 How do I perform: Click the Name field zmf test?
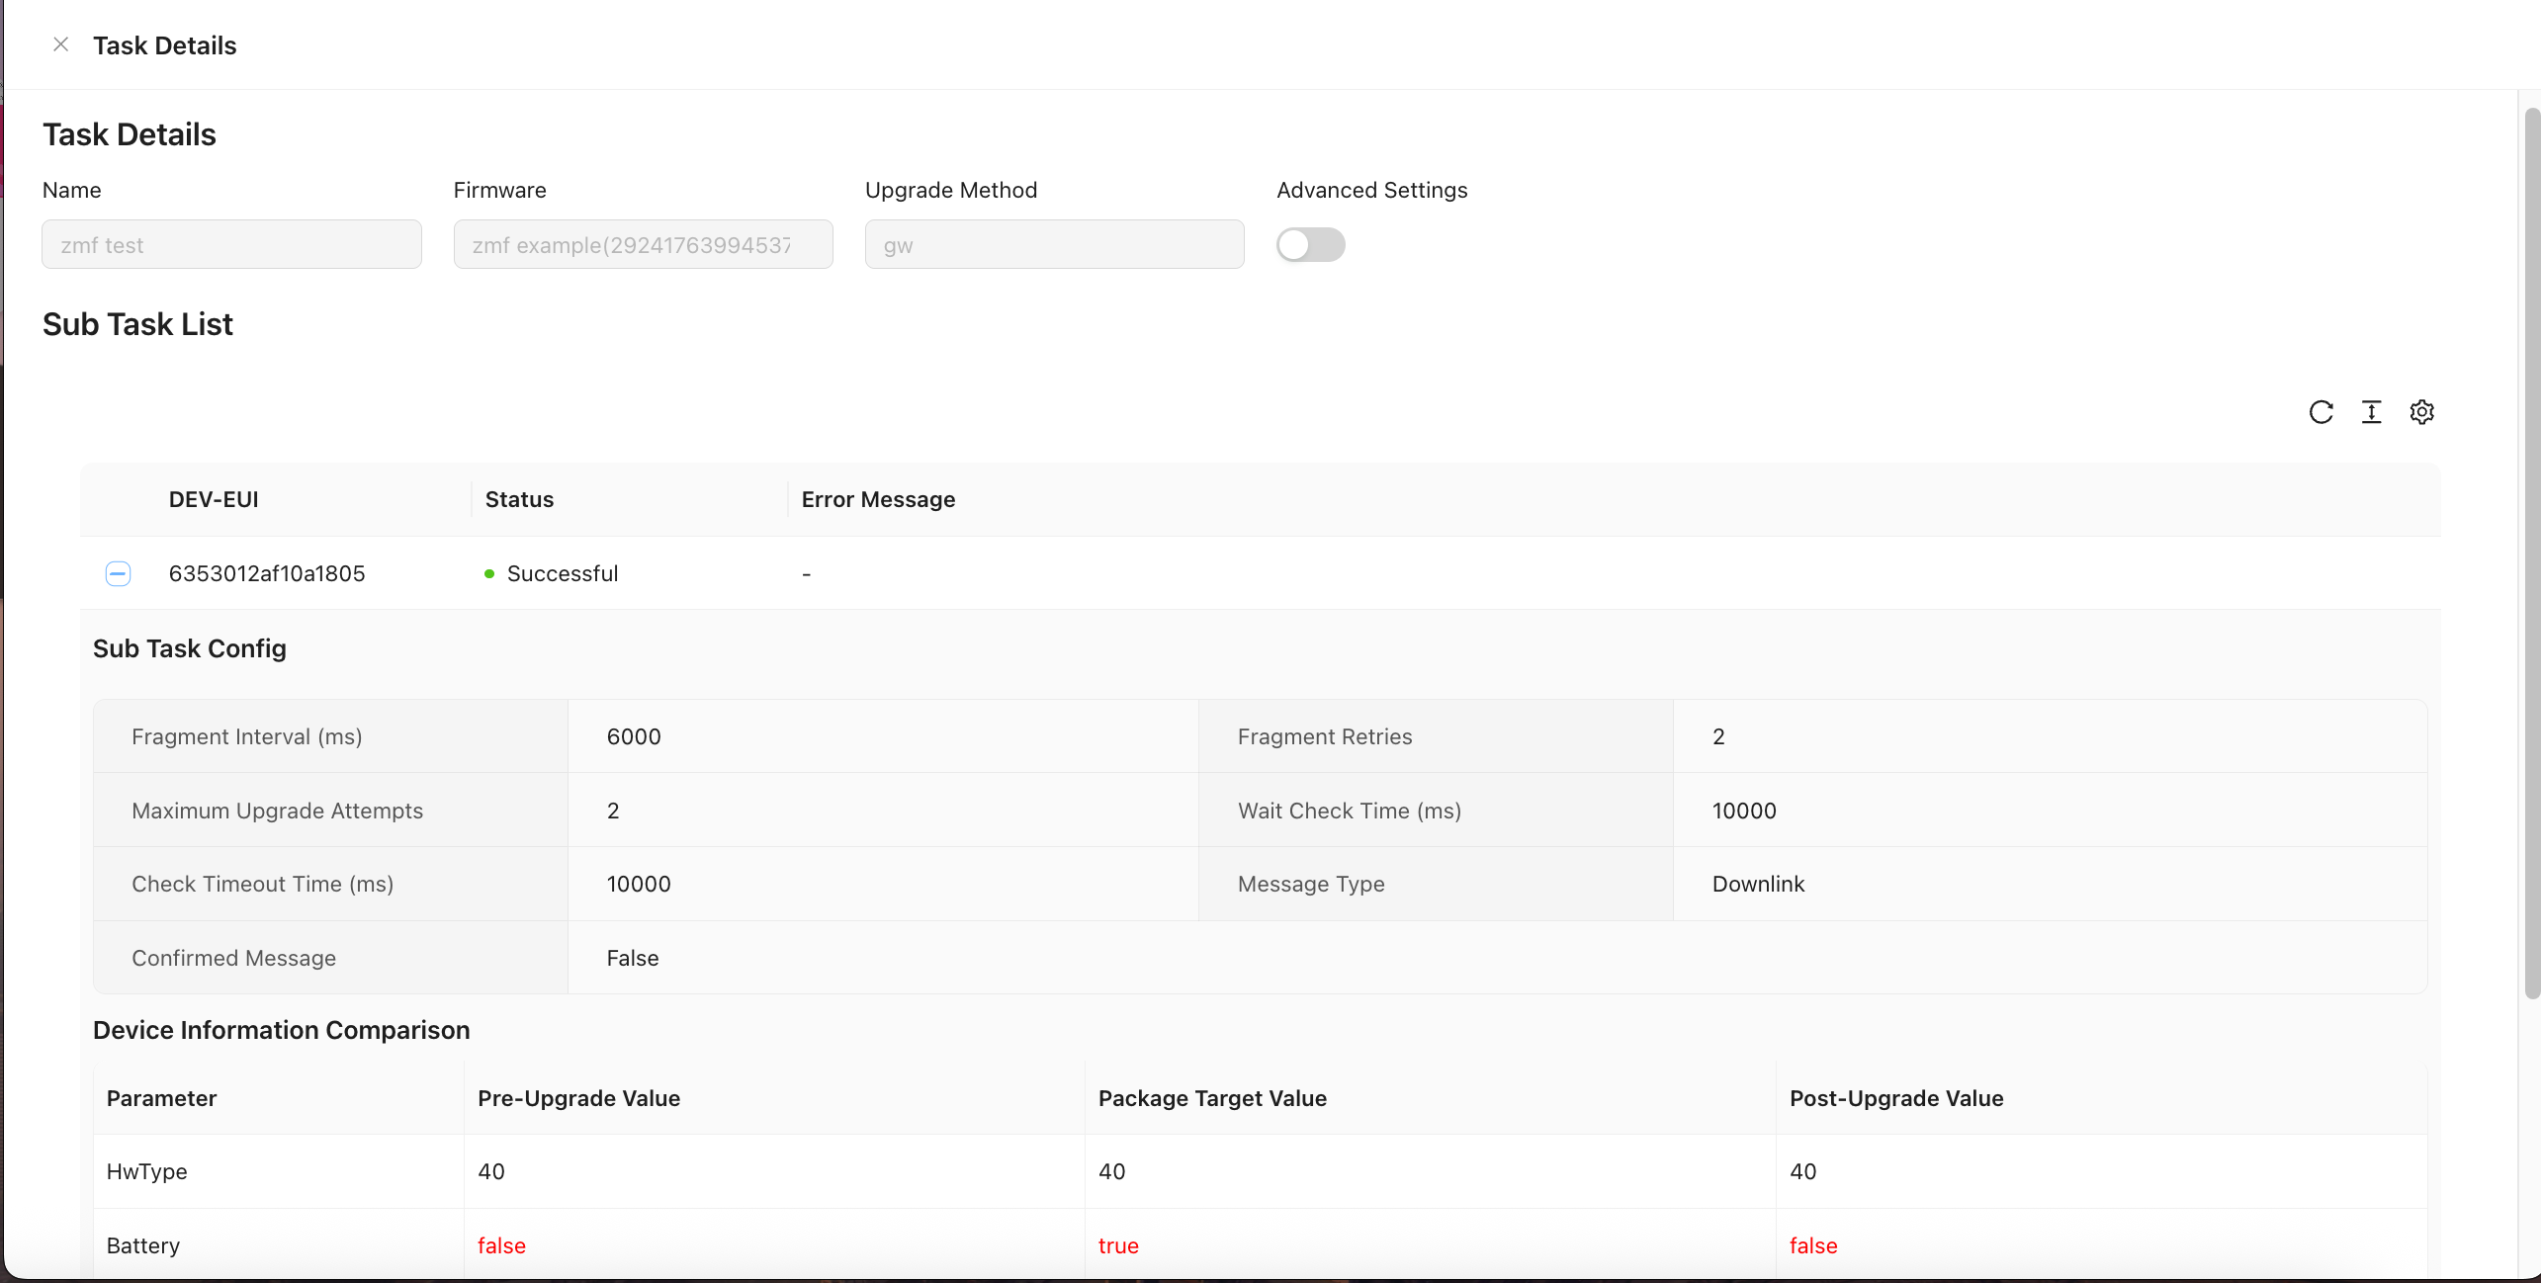pos(231,244)
